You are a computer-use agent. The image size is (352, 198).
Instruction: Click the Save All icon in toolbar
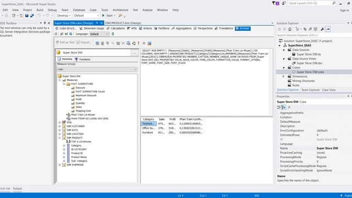pyautogui.click(x=32, y=15)
